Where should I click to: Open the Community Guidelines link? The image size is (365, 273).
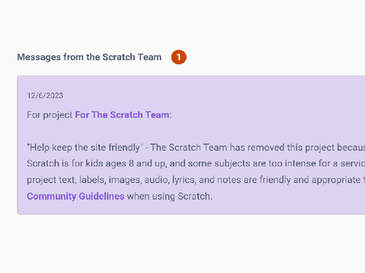coord(75,196)
